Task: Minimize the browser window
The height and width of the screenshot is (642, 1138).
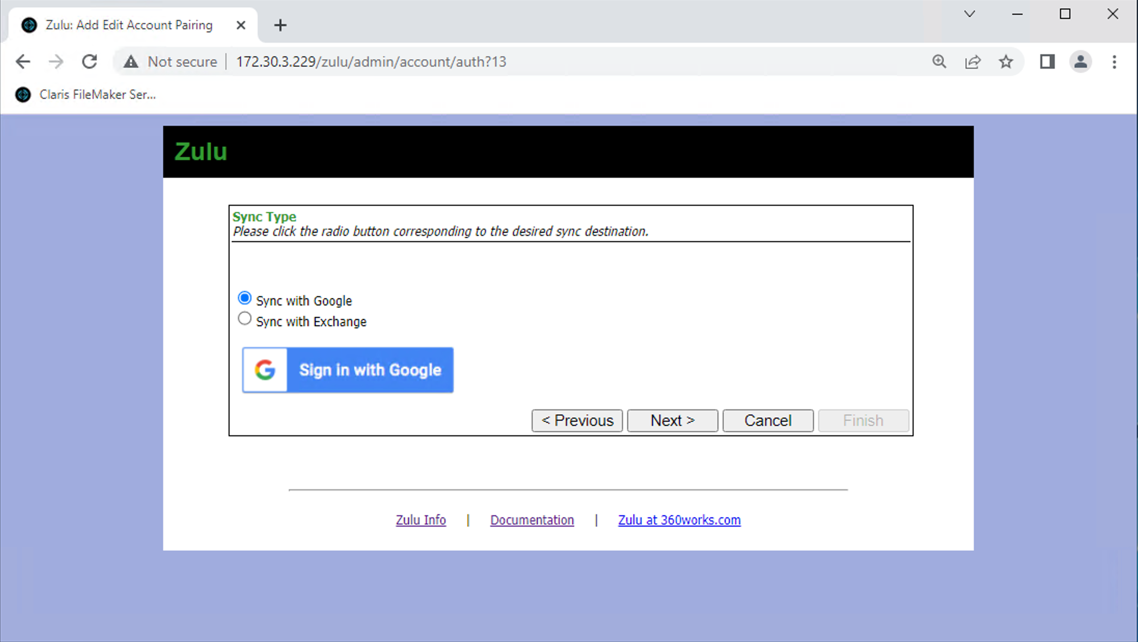Action: click(x=1017, y=14)
